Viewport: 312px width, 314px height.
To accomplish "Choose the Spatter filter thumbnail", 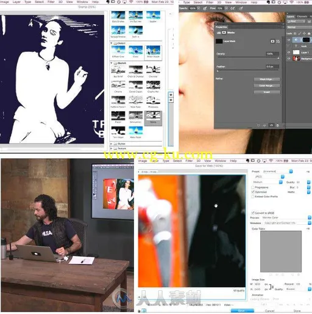I will coord(153,15).
